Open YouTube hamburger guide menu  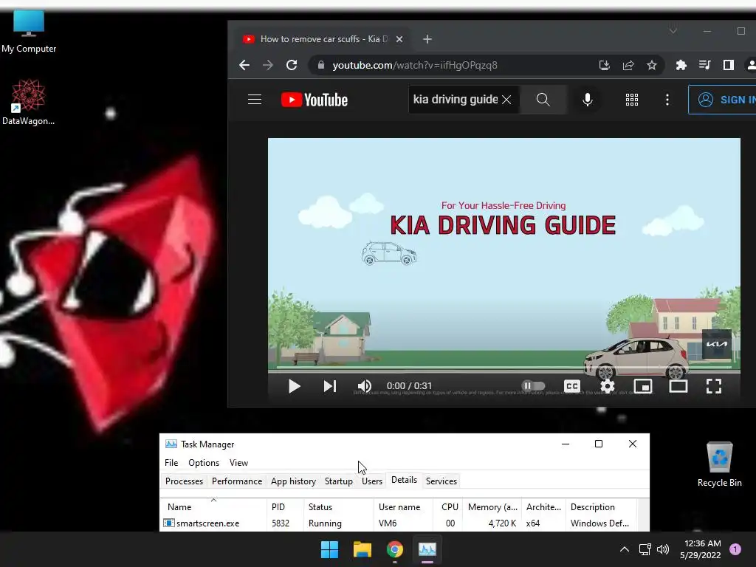tap(255, 100)
